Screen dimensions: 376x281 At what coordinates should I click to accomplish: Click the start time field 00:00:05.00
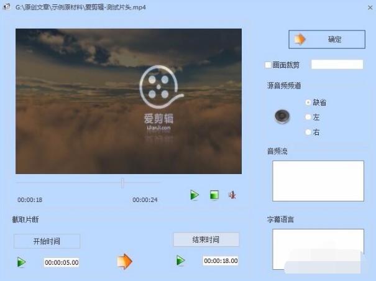62,262
